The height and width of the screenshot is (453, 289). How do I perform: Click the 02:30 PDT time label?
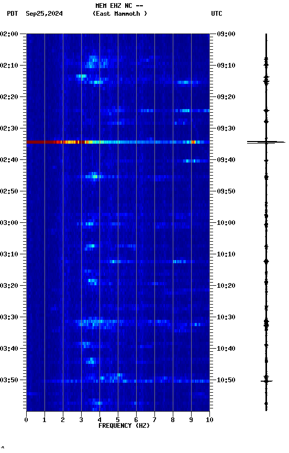click(x=9, y=128)
